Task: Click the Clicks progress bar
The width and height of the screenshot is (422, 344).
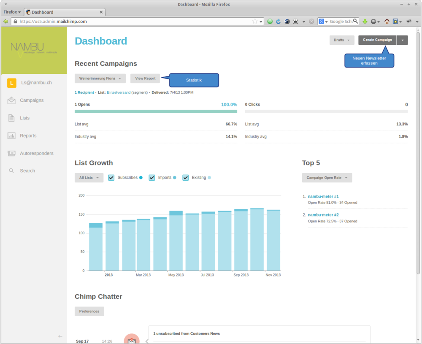Action: (326, 111)
